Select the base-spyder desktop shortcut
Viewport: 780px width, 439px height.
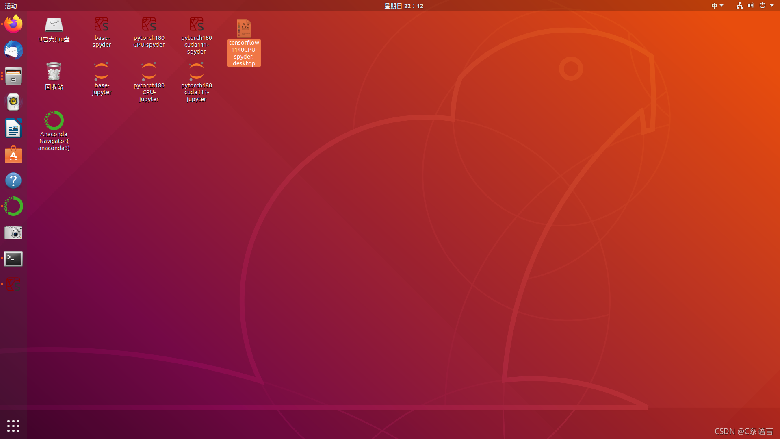click(102, 32)
